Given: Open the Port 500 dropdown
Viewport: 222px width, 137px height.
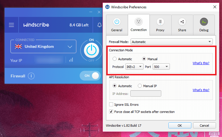Looking at the screenshot, I should coord(161,67).
